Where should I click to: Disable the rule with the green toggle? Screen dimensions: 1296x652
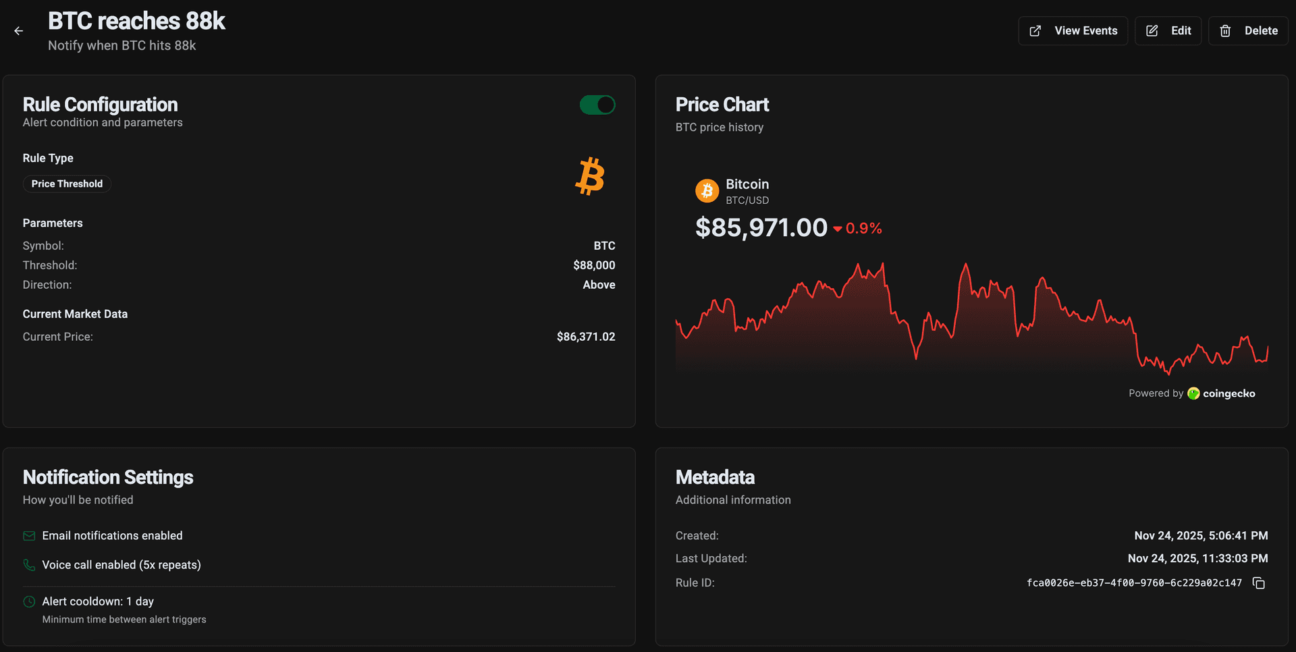pos(597,105)
